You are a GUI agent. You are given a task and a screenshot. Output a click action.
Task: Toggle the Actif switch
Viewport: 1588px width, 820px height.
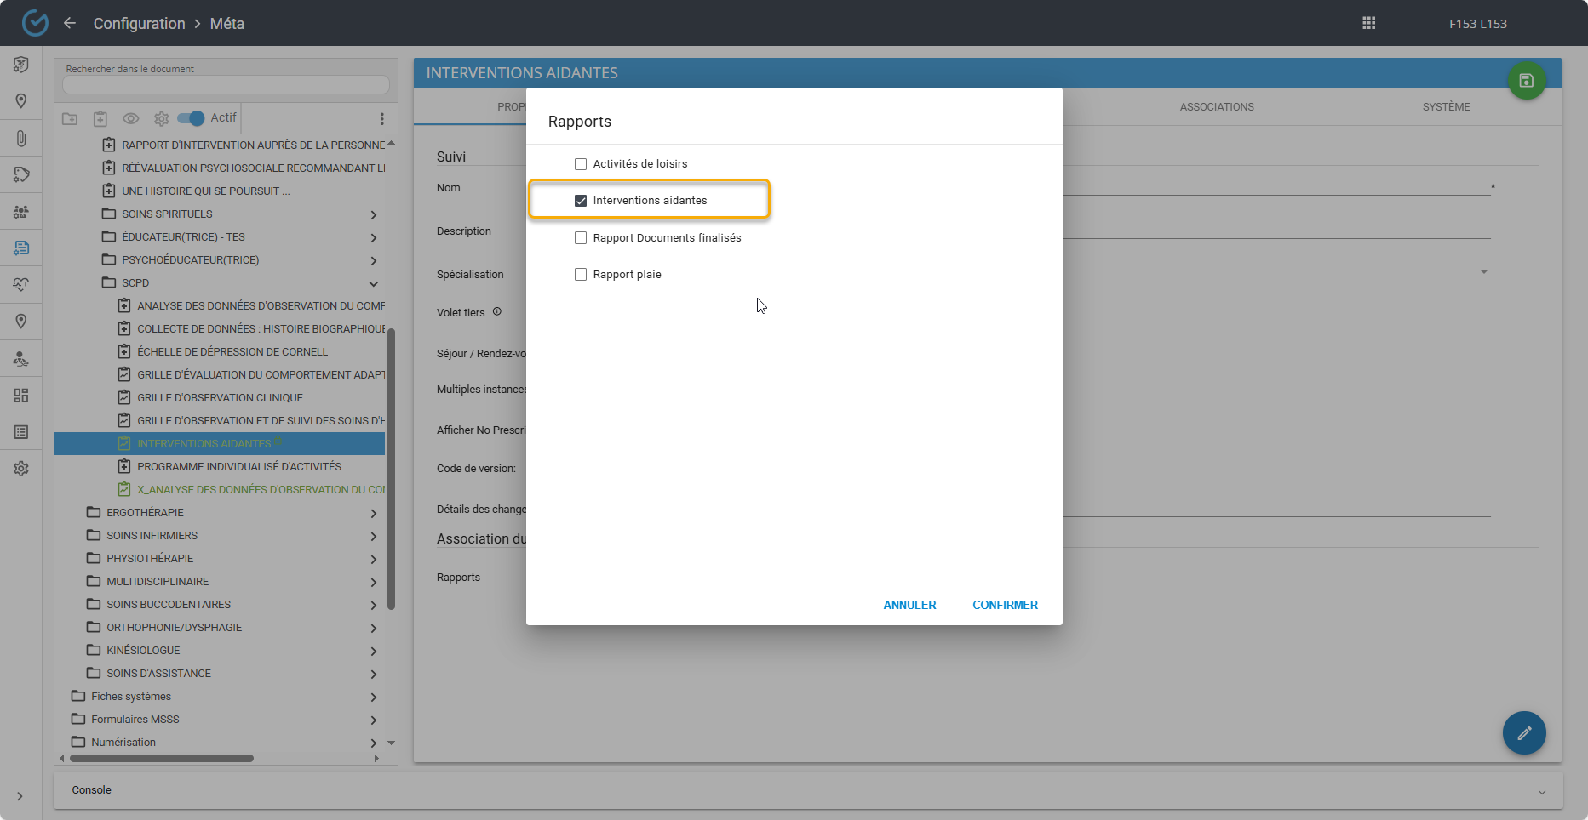pyautogui.click(x=191, y=118)
